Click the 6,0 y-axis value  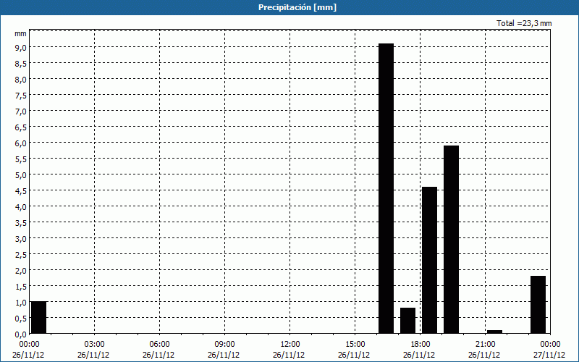click(x=21, y=143)
